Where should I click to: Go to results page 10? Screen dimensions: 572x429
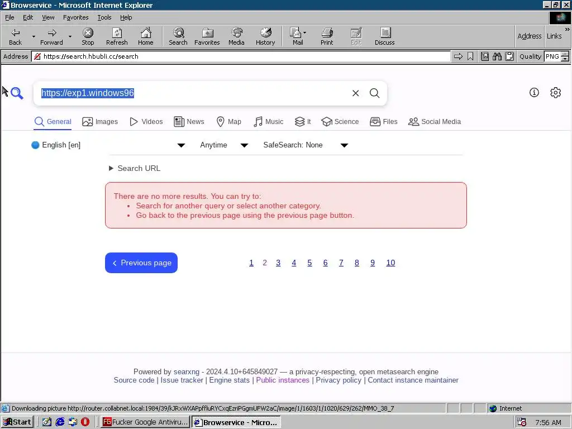[x=390, y=263]
